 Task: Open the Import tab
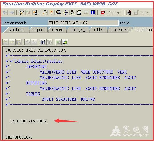(39, 30)
